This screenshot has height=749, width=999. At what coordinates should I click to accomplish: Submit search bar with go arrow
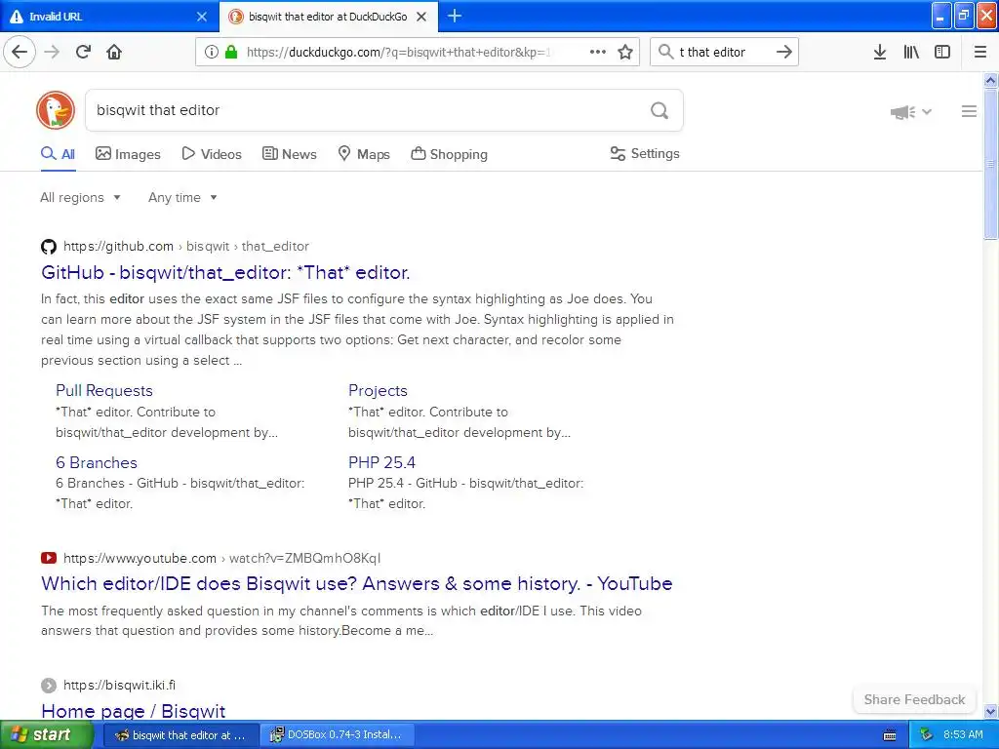click(784, 52)
